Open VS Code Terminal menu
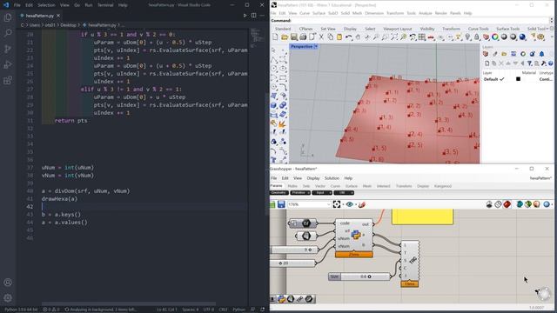 tap(105, 5)
